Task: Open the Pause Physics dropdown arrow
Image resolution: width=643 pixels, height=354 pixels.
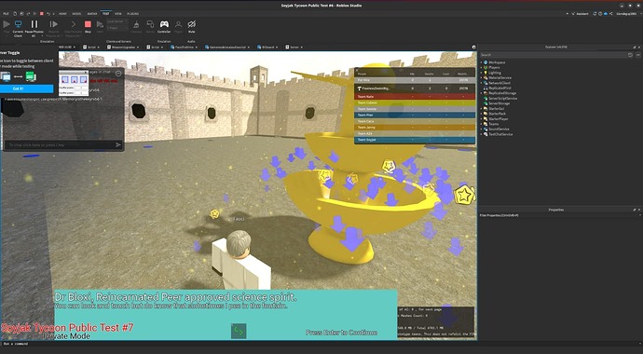Action: point(42,35)
